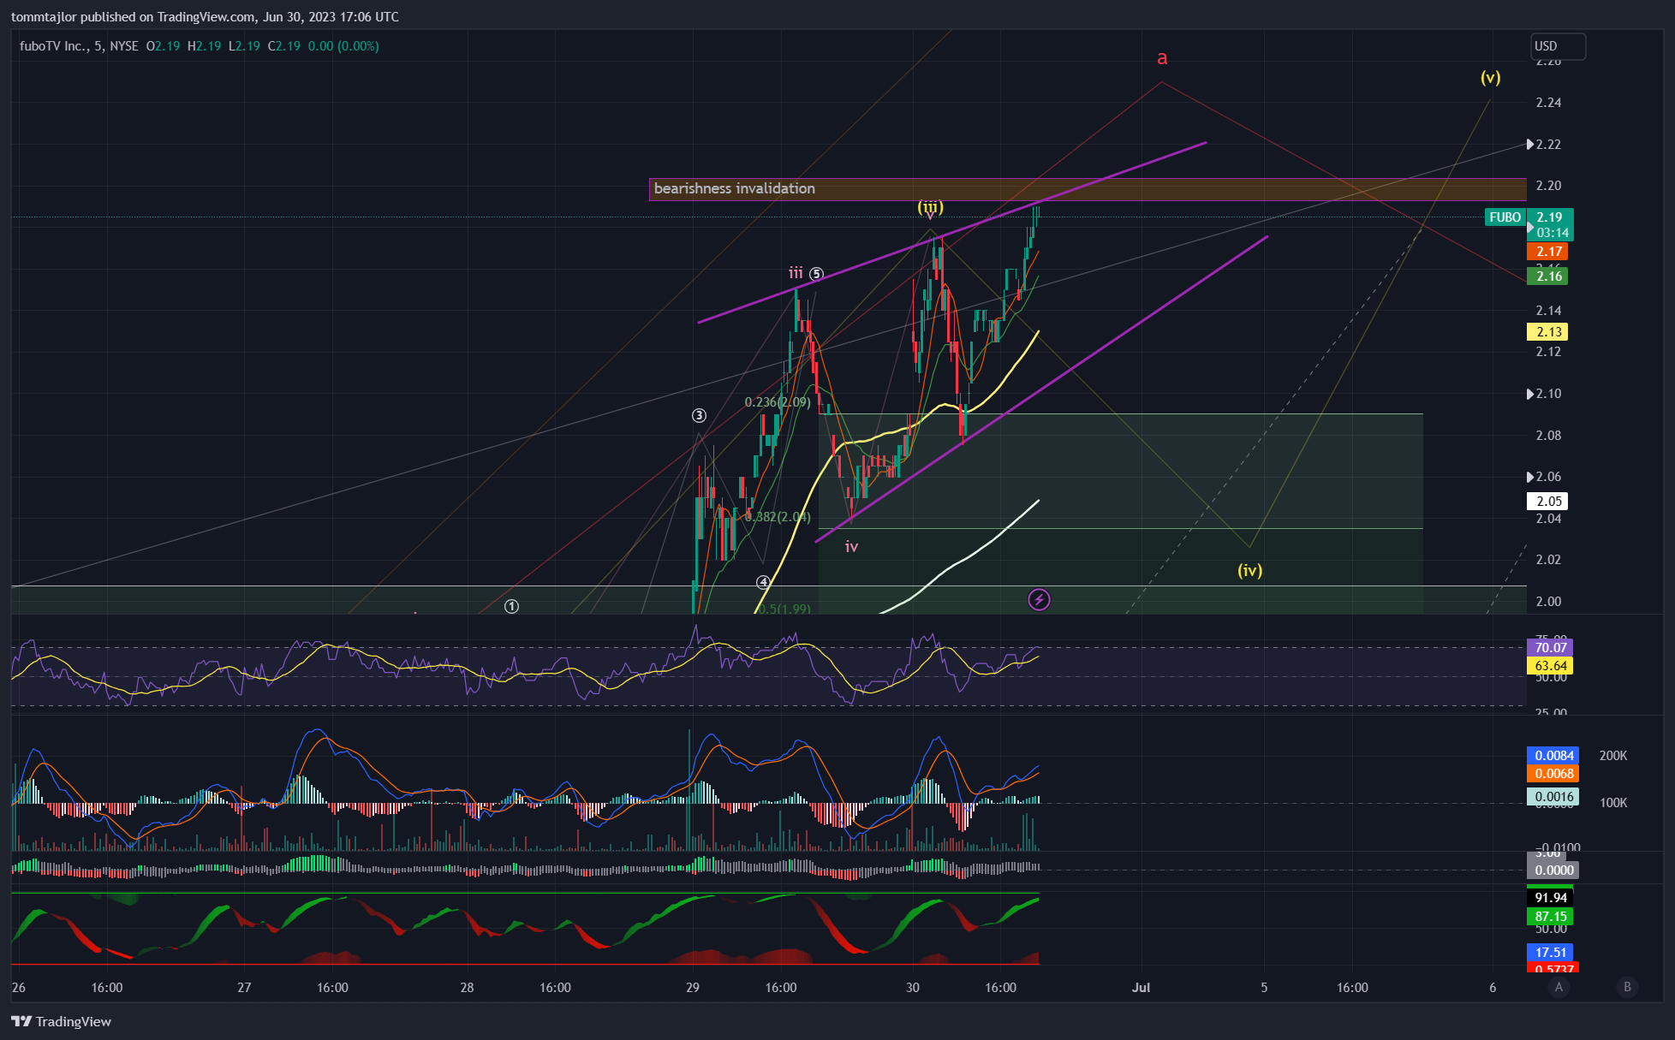Click the blue 0.0084 MACD label
Screen dimensions: 1675x1040
(1553, 756)
